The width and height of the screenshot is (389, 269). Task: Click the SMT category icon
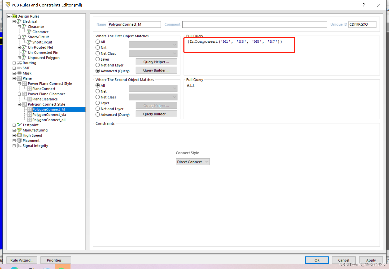tap(19, 68)
